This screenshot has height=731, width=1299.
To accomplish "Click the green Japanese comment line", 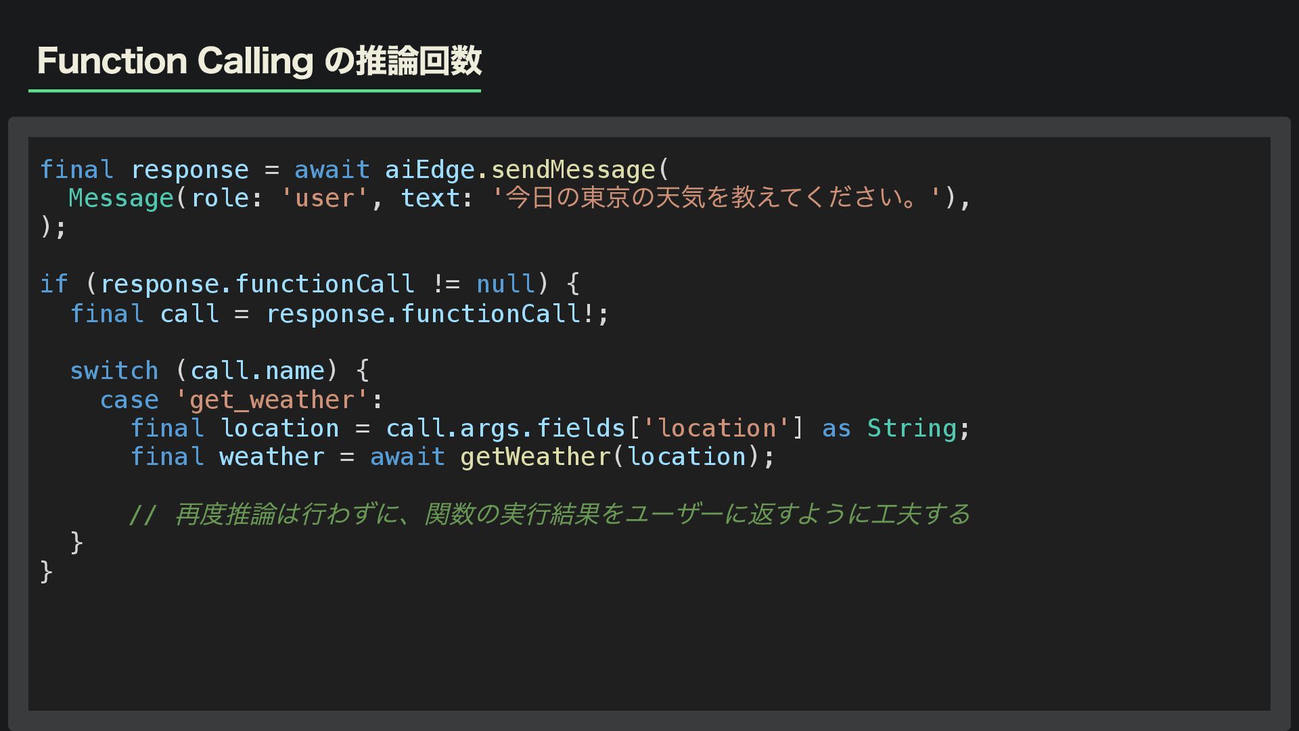I will (x=550, y=514).
